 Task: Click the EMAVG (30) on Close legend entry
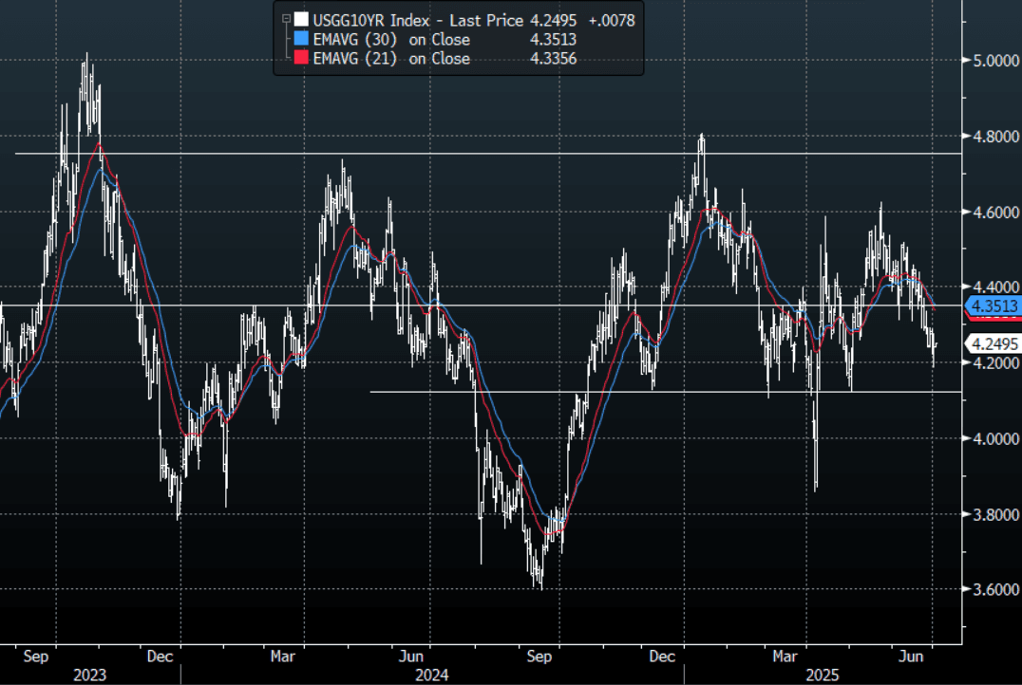tap(391, 39)
